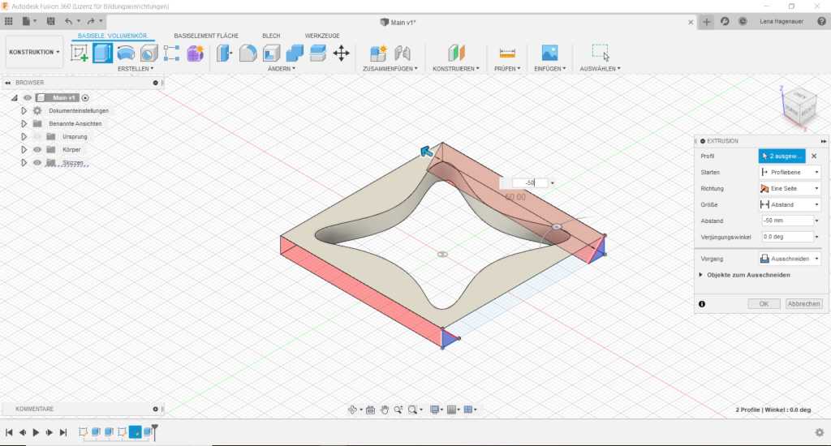This screenshot has height=446, width=831.
Task: Select the Press Pull tool icon
Action: pos(225,53)
